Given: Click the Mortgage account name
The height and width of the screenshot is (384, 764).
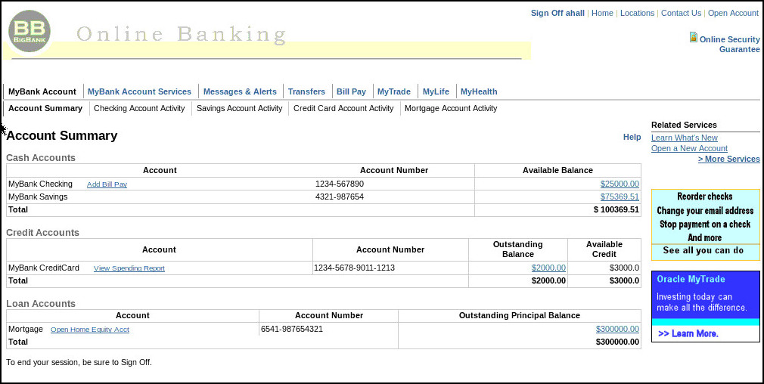Looking at the screenshot, I should click(x=25, y=329).
